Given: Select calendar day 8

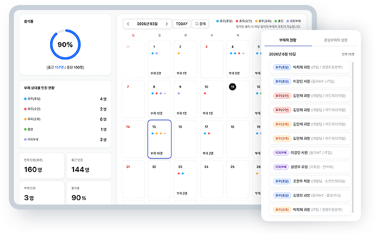Looking at the screenshot, I should tap(159, 99).
